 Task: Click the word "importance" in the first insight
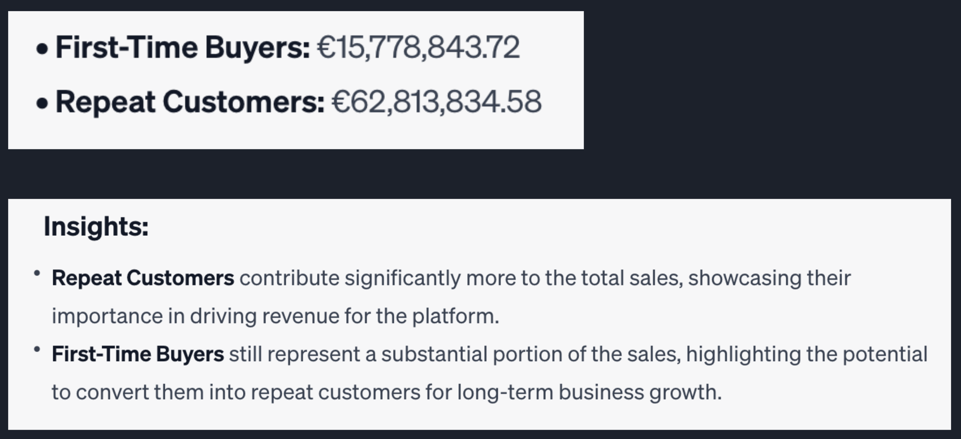[x=107, y=316]
